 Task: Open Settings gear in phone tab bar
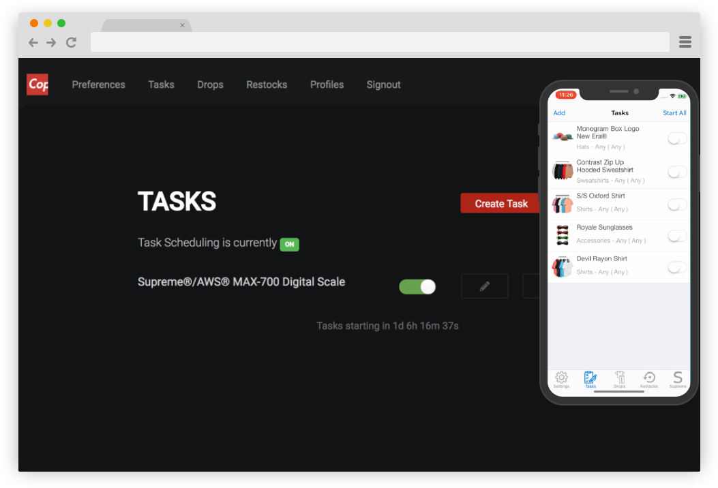561,379
